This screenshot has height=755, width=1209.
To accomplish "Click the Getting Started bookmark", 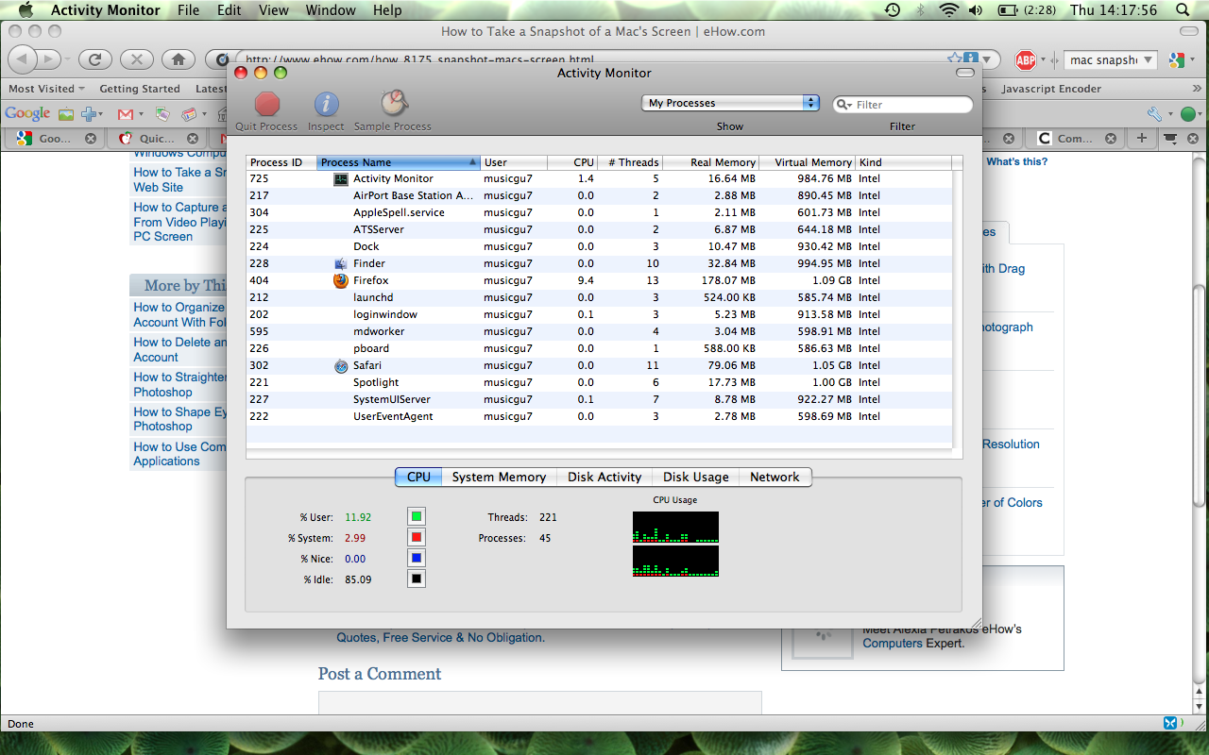I will pos(140,89).
